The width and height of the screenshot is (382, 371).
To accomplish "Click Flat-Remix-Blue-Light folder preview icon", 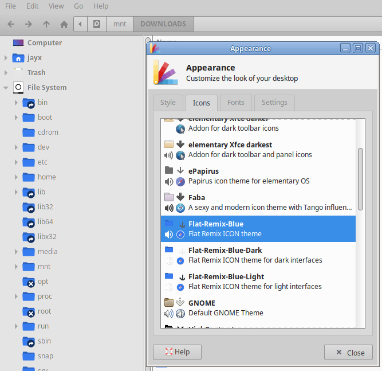I will coord(169,276).
